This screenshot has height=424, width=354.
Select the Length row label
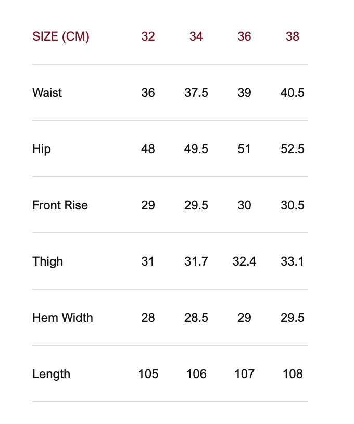point(51,374)
